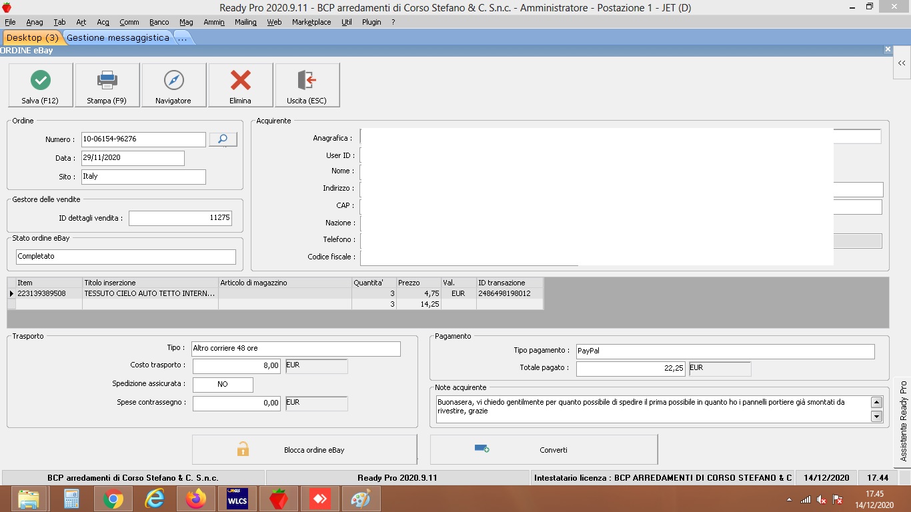
Task: Open the Plugin menu
Action: pos(371,22)
